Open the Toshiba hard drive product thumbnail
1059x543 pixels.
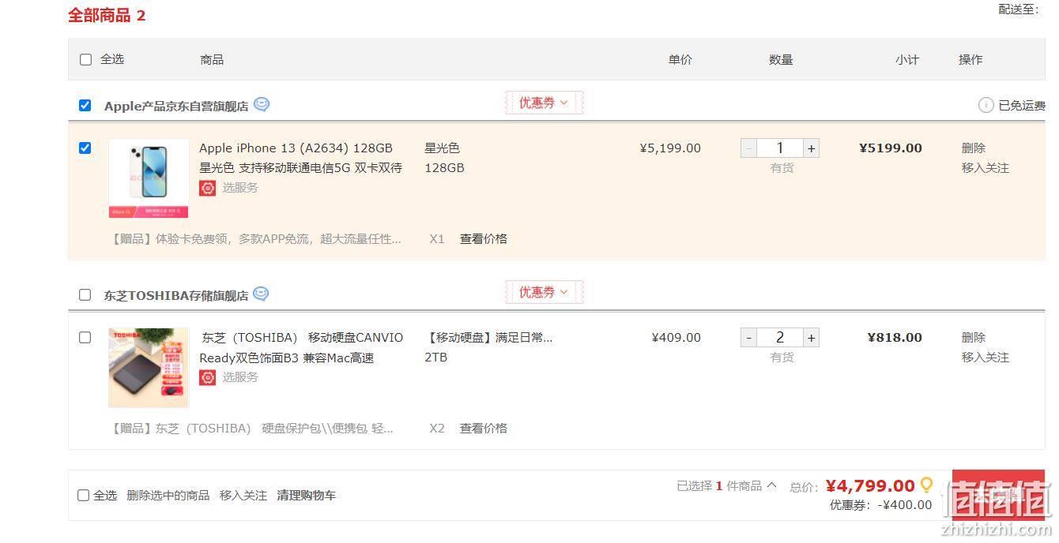(149, 368)
